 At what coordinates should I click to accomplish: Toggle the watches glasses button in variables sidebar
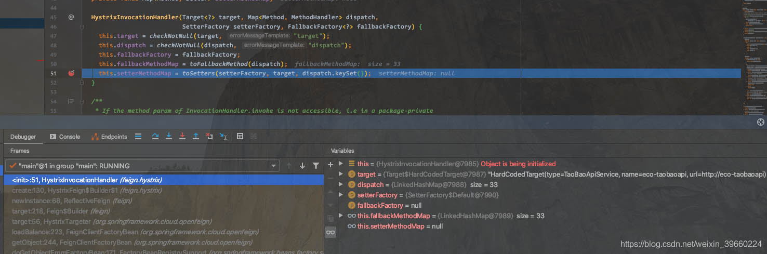tap(330, 232)
